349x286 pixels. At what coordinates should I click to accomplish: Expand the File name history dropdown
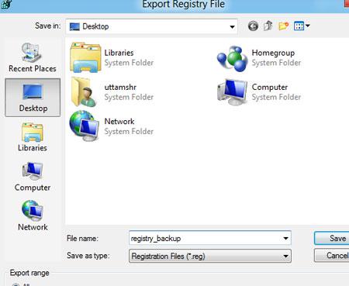pyautogui.click(x=285, y=238)
